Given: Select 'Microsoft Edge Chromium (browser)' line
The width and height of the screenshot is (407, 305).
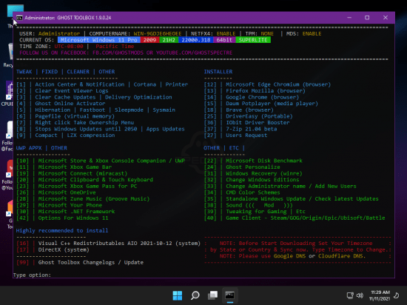Looking at the screenshot, I should [x=267, y=84].
